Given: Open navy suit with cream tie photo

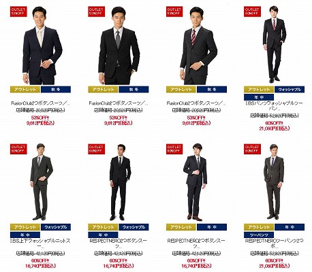Looking at the screenshot, I should pos(42,46).
